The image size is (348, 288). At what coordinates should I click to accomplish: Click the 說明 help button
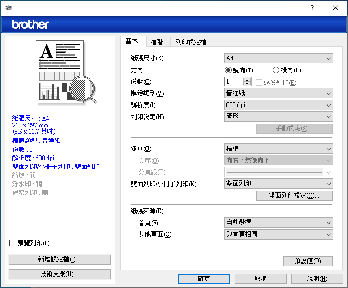pyautogui.click(x=317, y=279)
